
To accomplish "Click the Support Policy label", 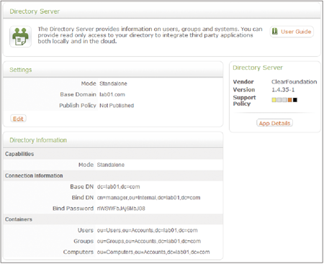I will (244, 101).
